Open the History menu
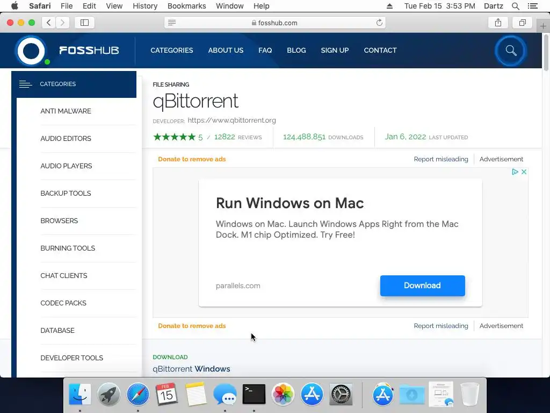 click(x=145, y=6)
